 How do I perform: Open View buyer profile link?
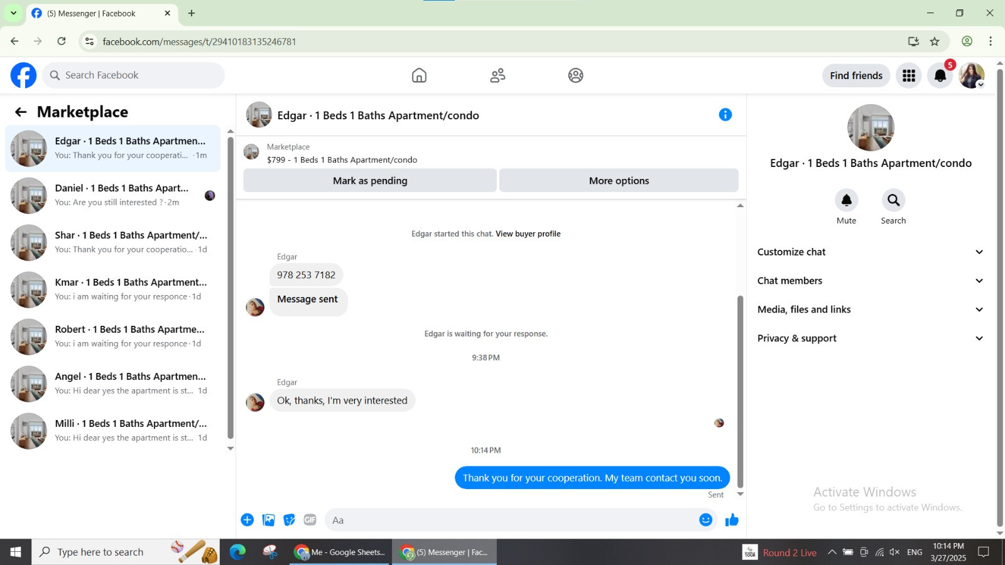point(528,234)
